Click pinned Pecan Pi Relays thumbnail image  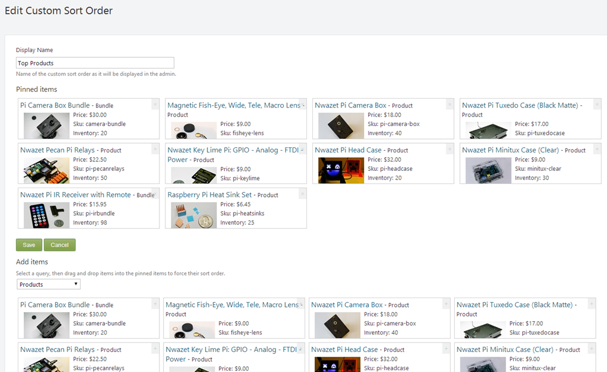[x=46, y=170]
